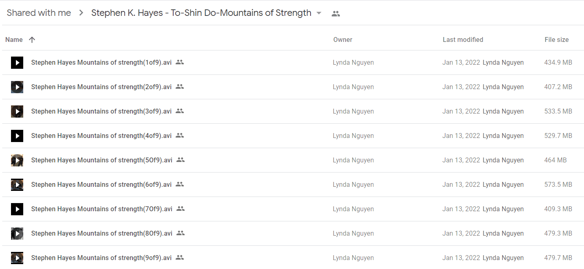Viewport: 584px width, 269px height.
Task: Click the sort direction arrow beside Name
Action: click(32, 39)
